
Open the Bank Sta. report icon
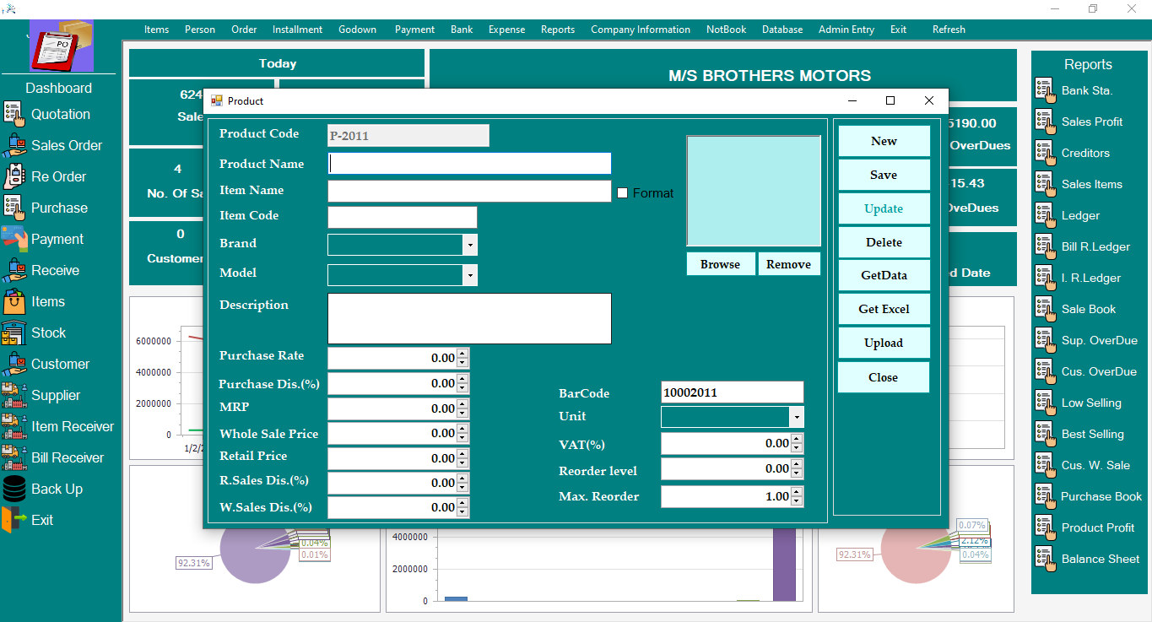click(x=1046, y=90)
